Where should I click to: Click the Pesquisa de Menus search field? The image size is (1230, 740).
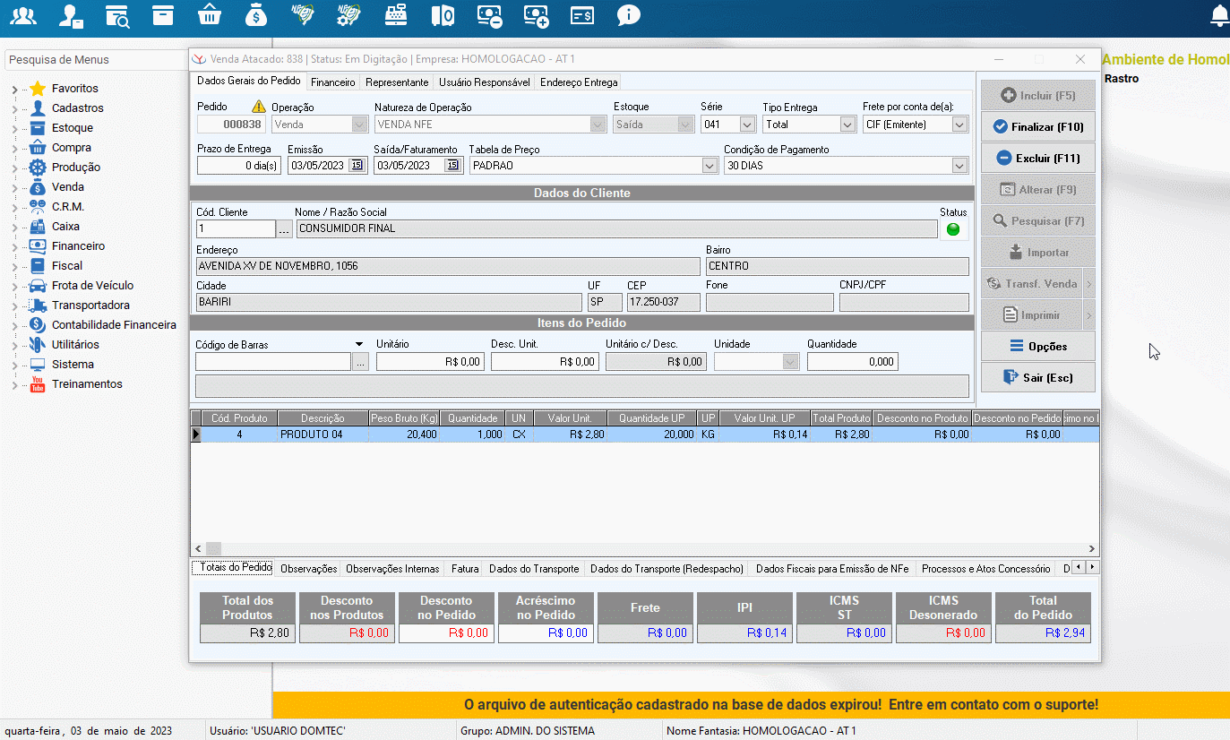[x=95, y=60]
